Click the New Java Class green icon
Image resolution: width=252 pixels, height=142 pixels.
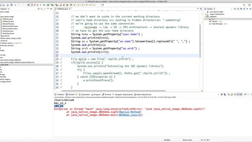pyautogui.click(x=67, y=5)
